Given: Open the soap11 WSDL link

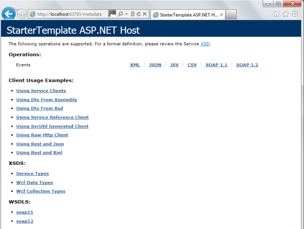Looking at the screenshot, I should click(x=24, y=212).
